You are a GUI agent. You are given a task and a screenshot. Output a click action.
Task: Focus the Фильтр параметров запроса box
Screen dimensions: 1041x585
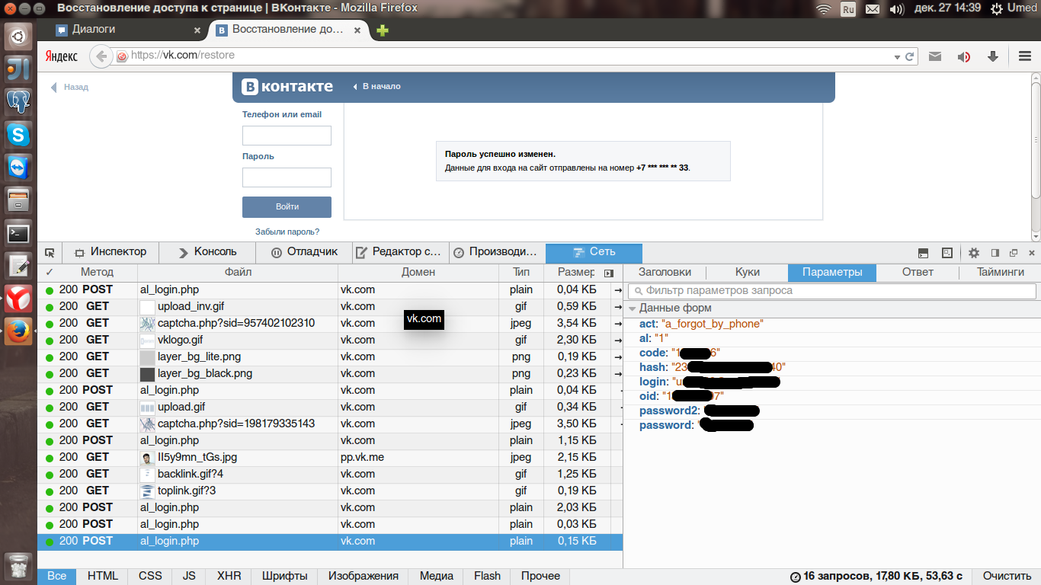(832, 291)
